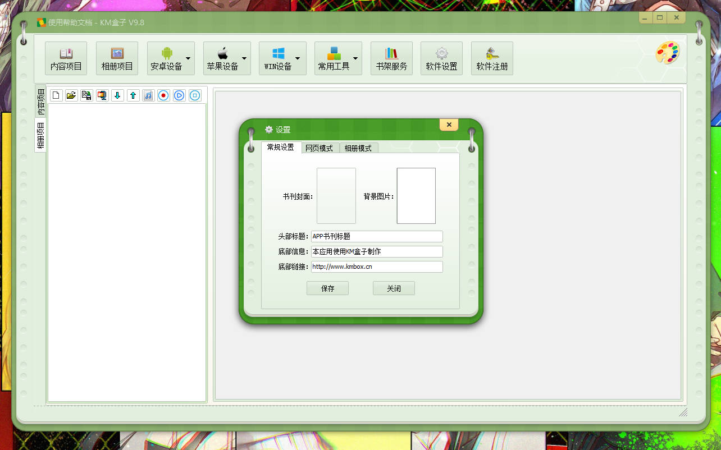Open 书架服务 bookshelf service
721x450 pixels.
[391, 58]
